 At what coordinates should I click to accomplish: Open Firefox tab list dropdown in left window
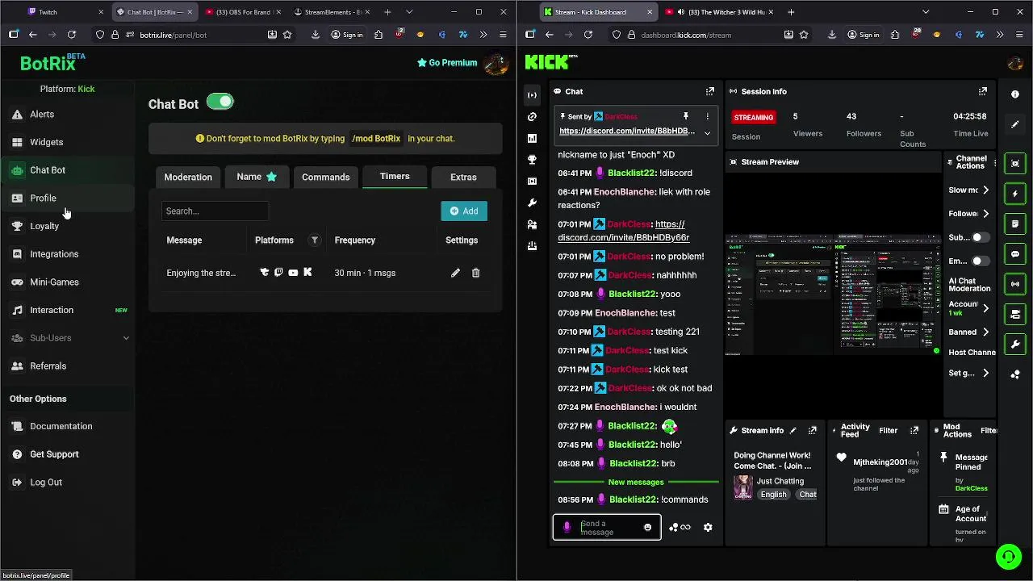coord(409,12)
